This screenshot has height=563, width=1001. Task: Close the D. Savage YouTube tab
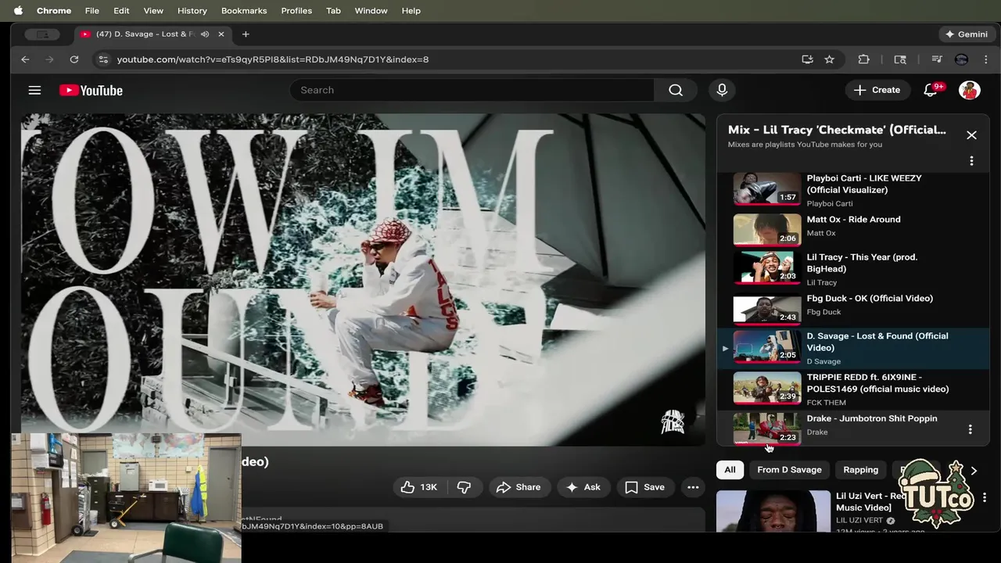(221, 34)
